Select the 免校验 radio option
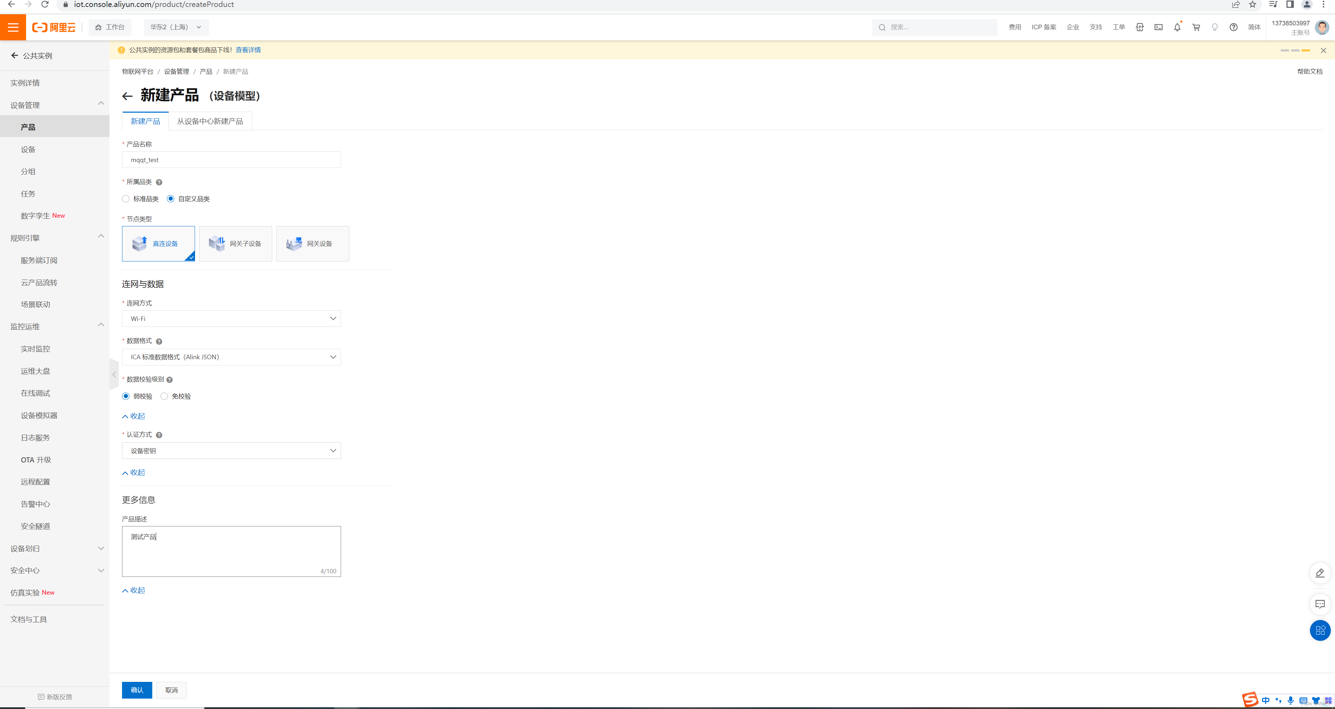 [x=164, y=396]
